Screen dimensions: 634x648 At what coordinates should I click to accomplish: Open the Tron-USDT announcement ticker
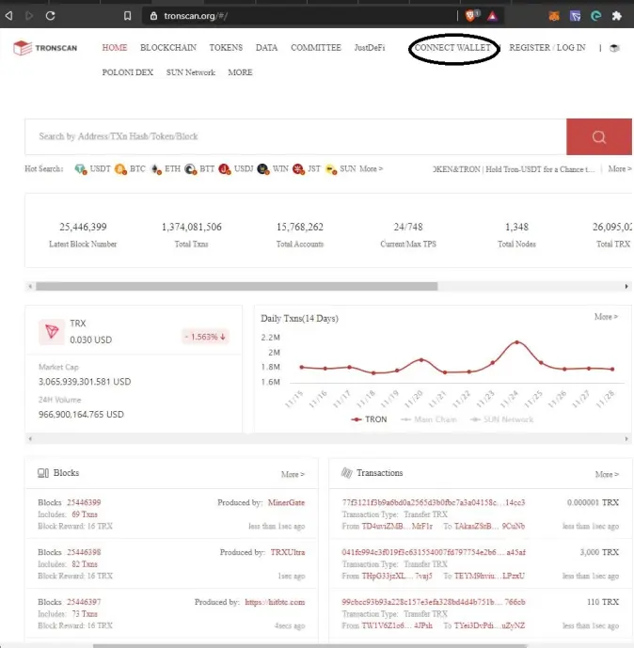(514, 169)
